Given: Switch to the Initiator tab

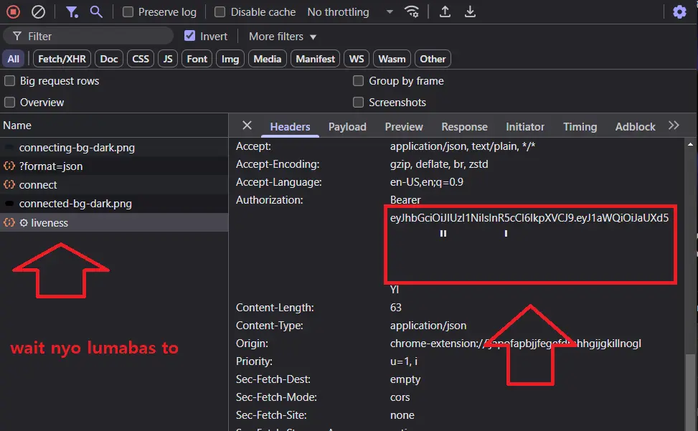Looking at the screenshot, I should pos(525,127).
